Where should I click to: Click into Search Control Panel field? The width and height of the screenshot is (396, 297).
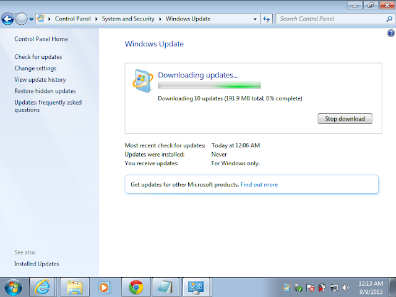331,19
